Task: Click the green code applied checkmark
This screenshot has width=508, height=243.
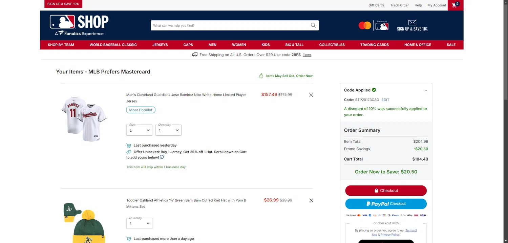Action: [374, 90]
